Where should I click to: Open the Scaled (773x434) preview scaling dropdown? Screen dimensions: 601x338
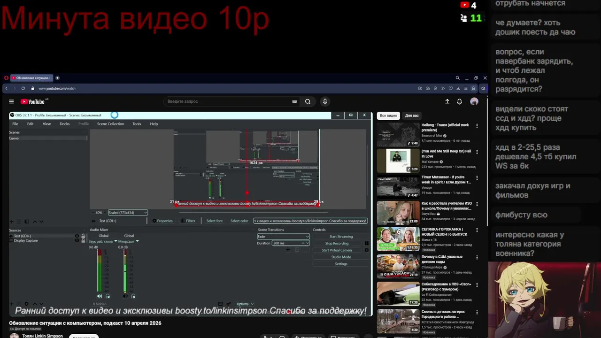[x=128, y=213]
